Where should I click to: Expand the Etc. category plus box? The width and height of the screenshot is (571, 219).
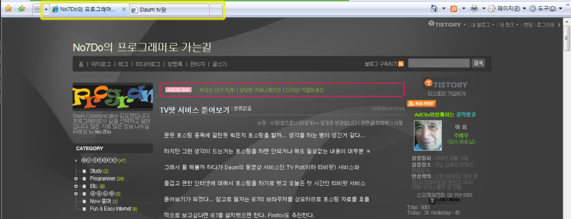[76, 186]
